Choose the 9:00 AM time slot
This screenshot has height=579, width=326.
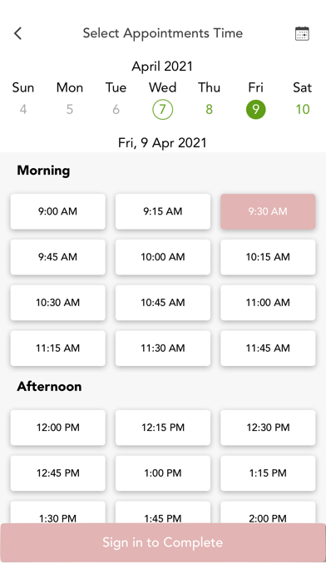[58, 211]
